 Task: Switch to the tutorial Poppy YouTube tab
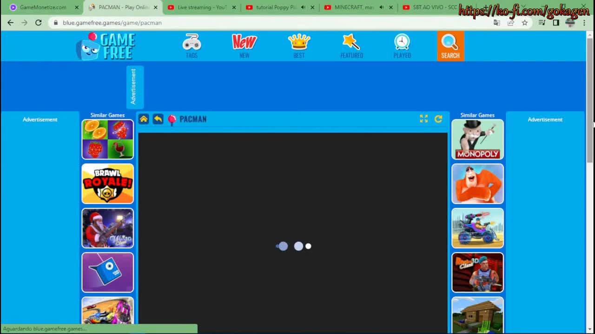[x=281, y=7]
